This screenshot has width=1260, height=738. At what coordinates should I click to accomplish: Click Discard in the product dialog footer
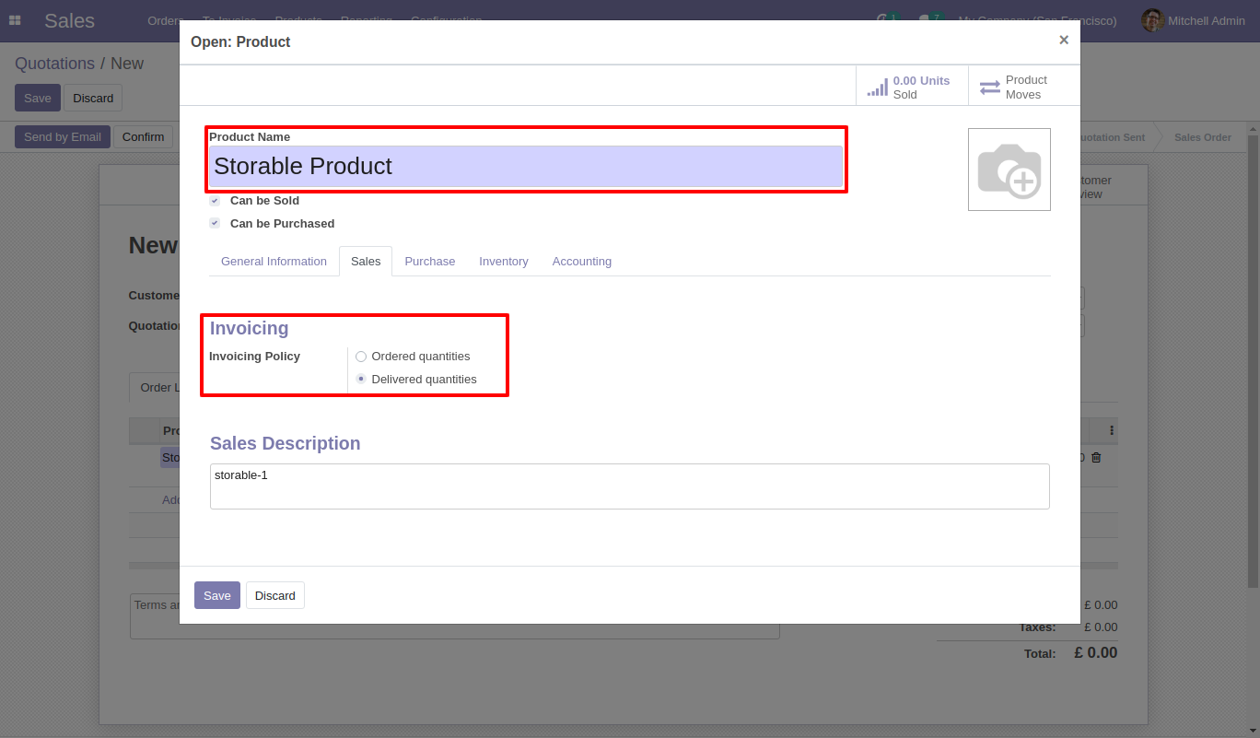coord(275,595)
